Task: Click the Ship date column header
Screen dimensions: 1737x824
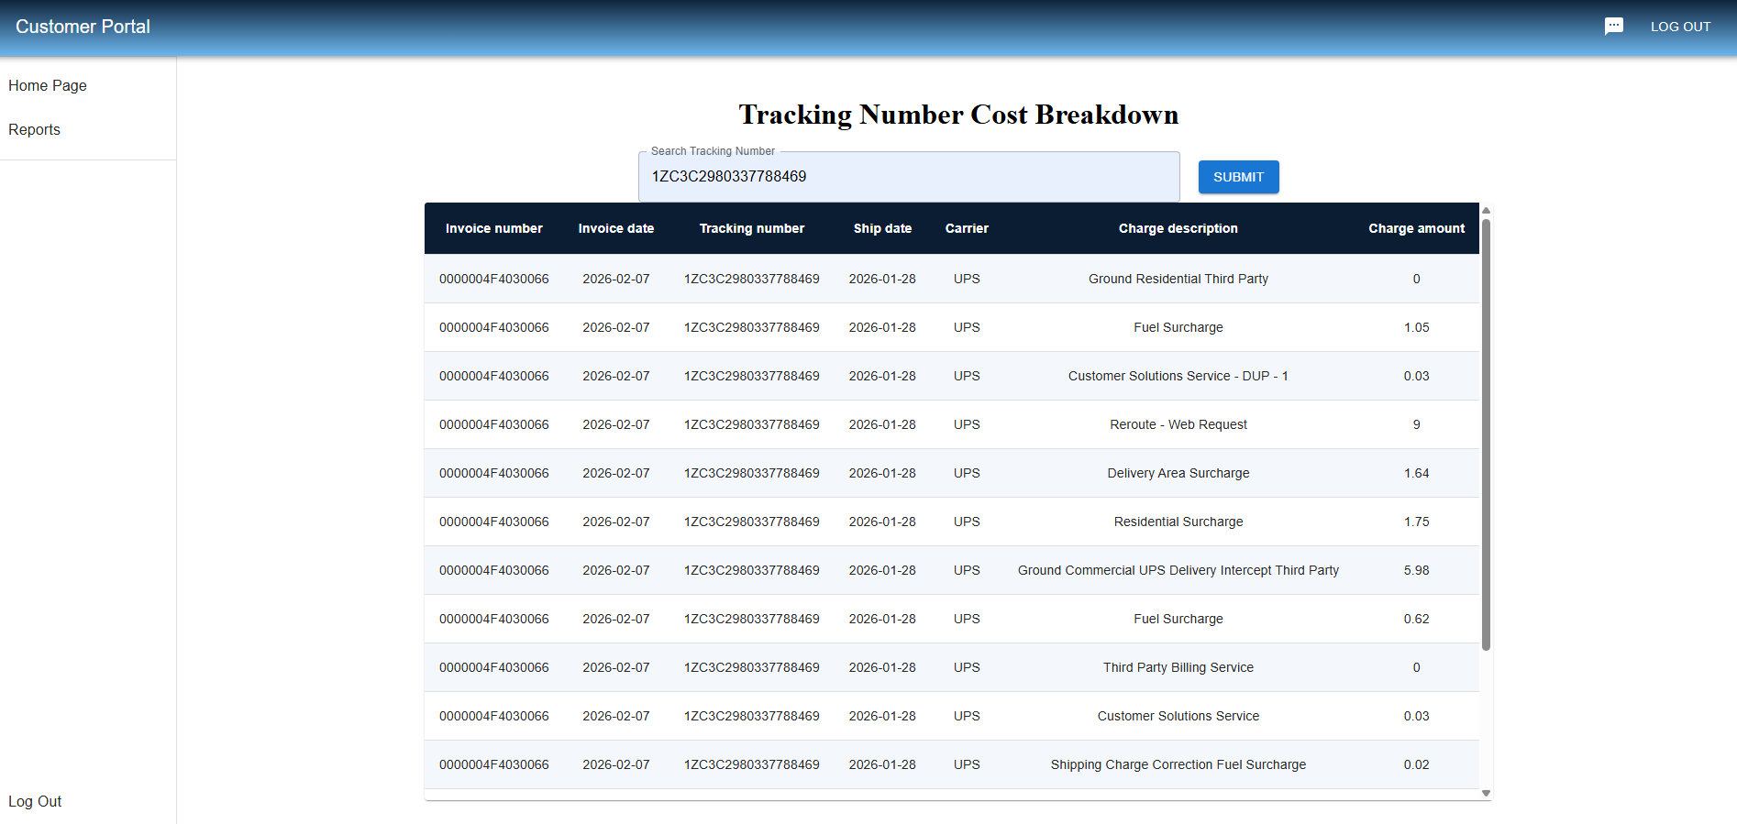Action: 882,228
